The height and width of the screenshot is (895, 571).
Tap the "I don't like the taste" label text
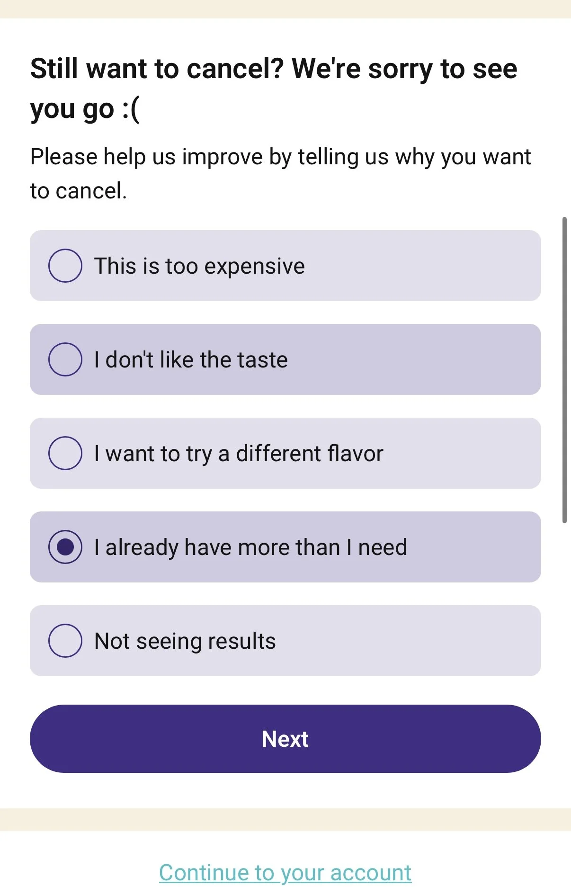point(191,360)
